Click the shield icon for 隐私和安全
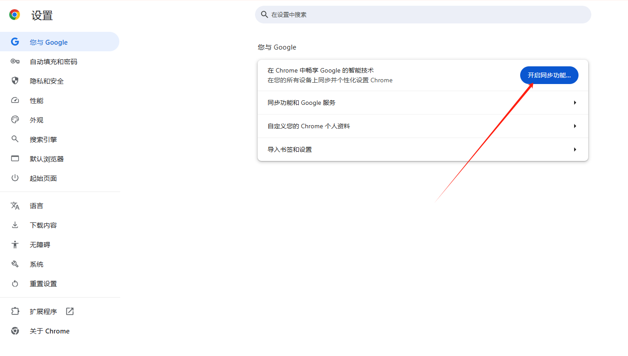This screenshot has height=356, width=628. pos(15,81)
